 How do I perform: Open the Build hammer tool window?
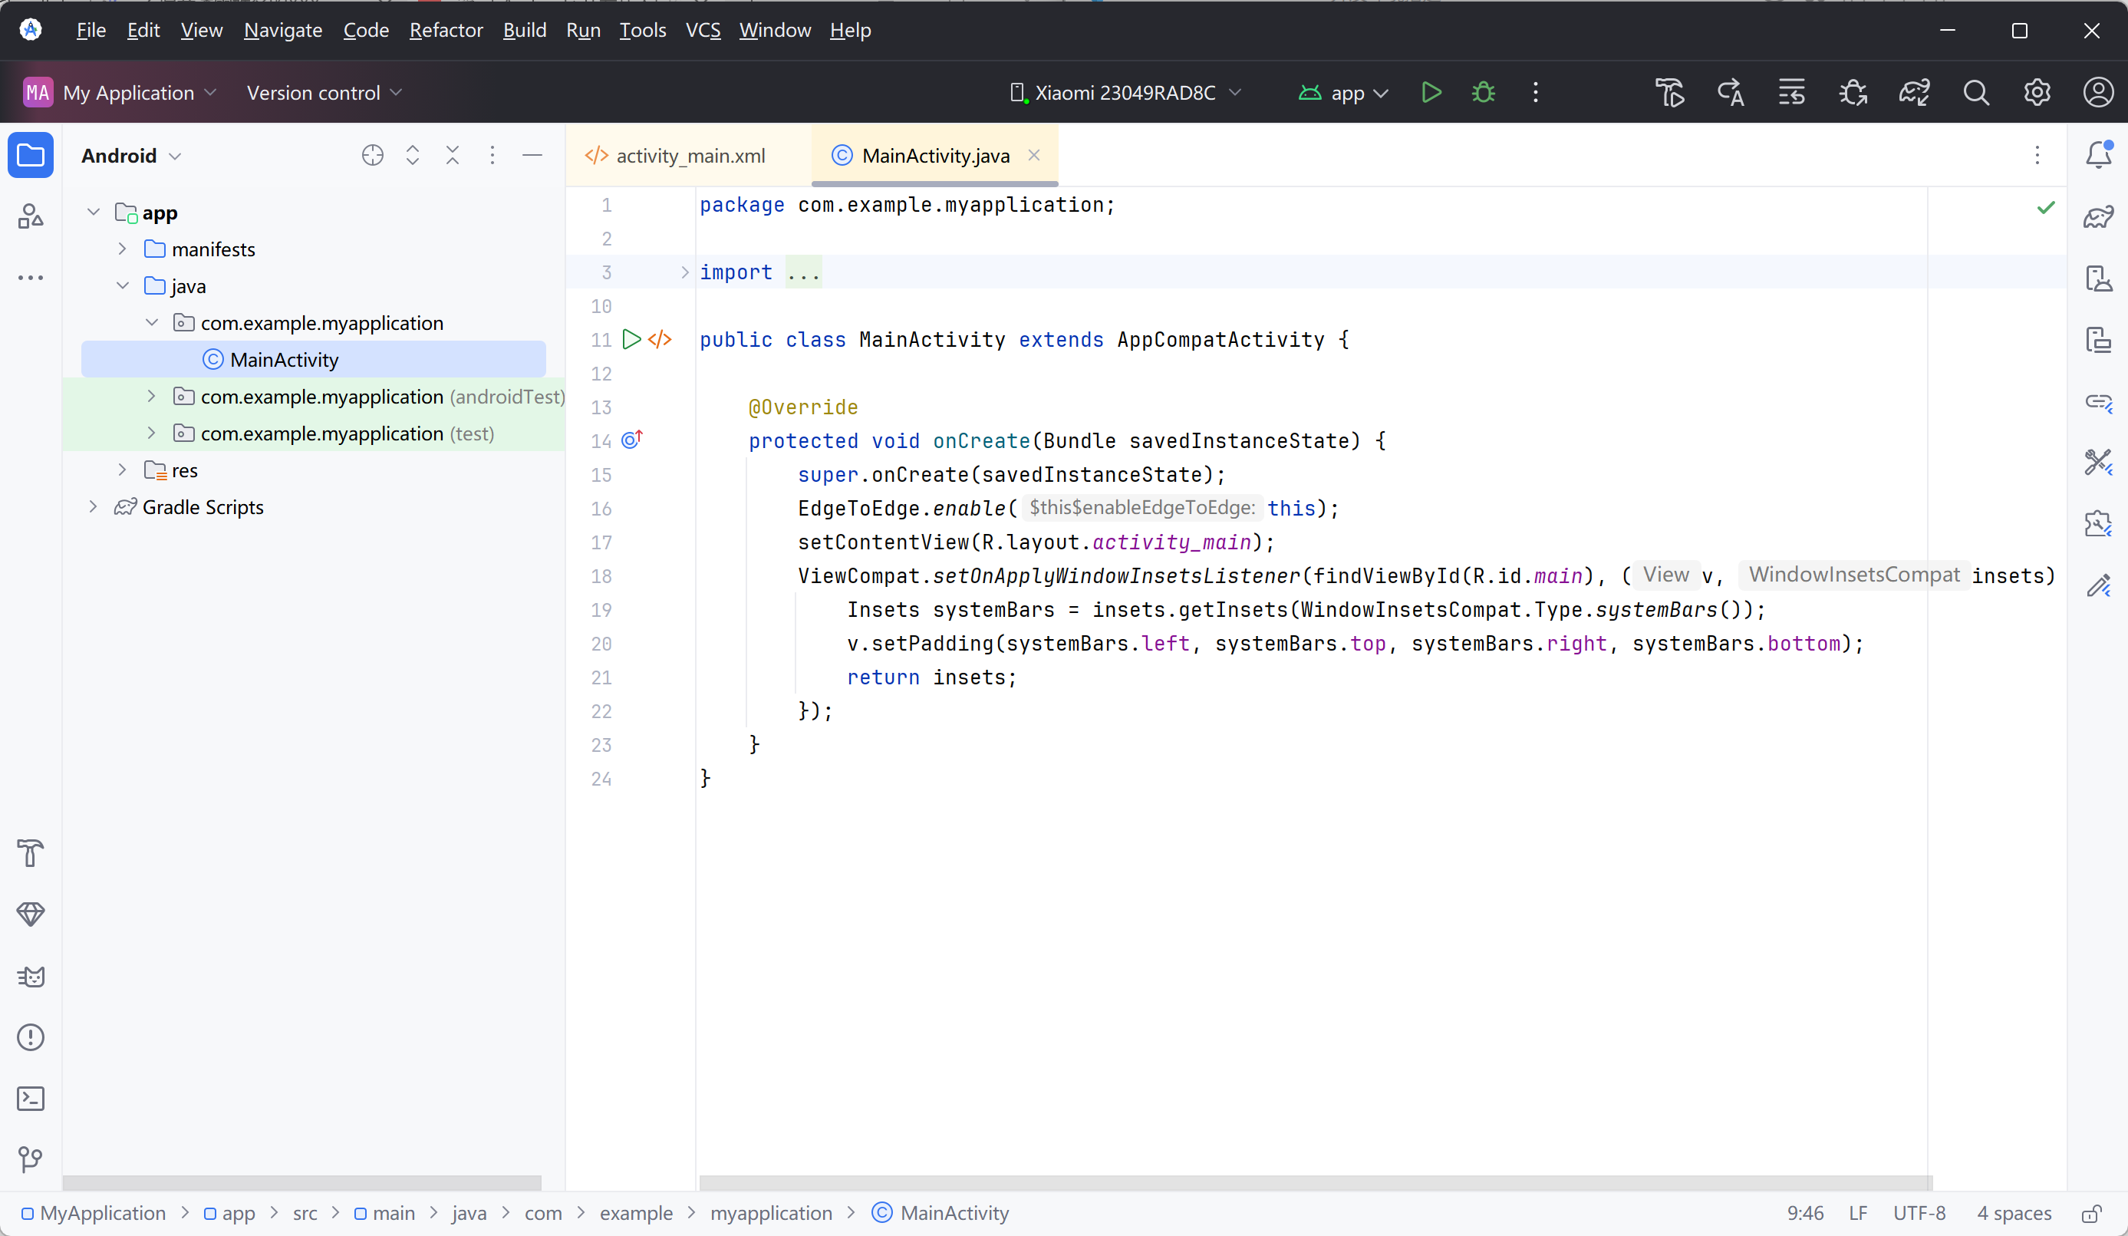click(31, 853)
